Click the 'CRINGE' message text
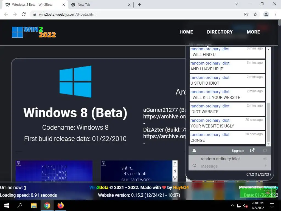 click(x=198, y=140)
